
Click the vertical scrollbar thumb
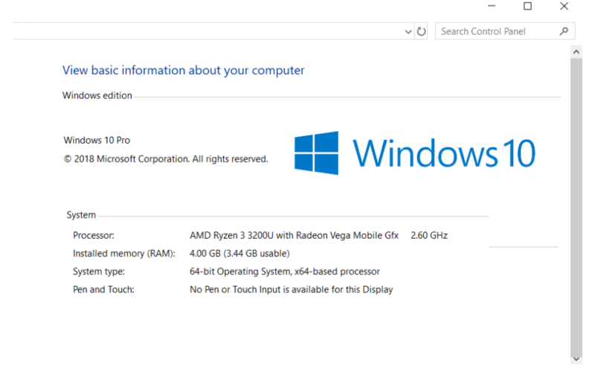coord(576,206)
